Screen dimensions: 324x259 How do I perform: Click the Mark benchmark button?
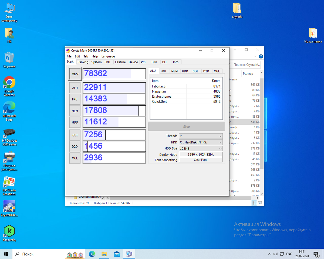pos(75,74)
